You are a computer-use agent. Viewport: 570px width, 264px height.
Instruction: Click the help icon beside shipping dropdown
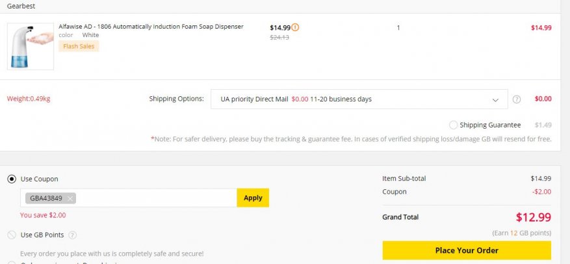pos(517,99)
